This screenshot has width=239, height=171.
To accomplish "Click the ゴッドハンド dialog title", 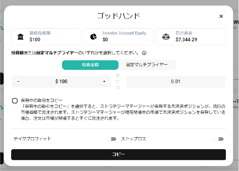I will tap(119, 16).
